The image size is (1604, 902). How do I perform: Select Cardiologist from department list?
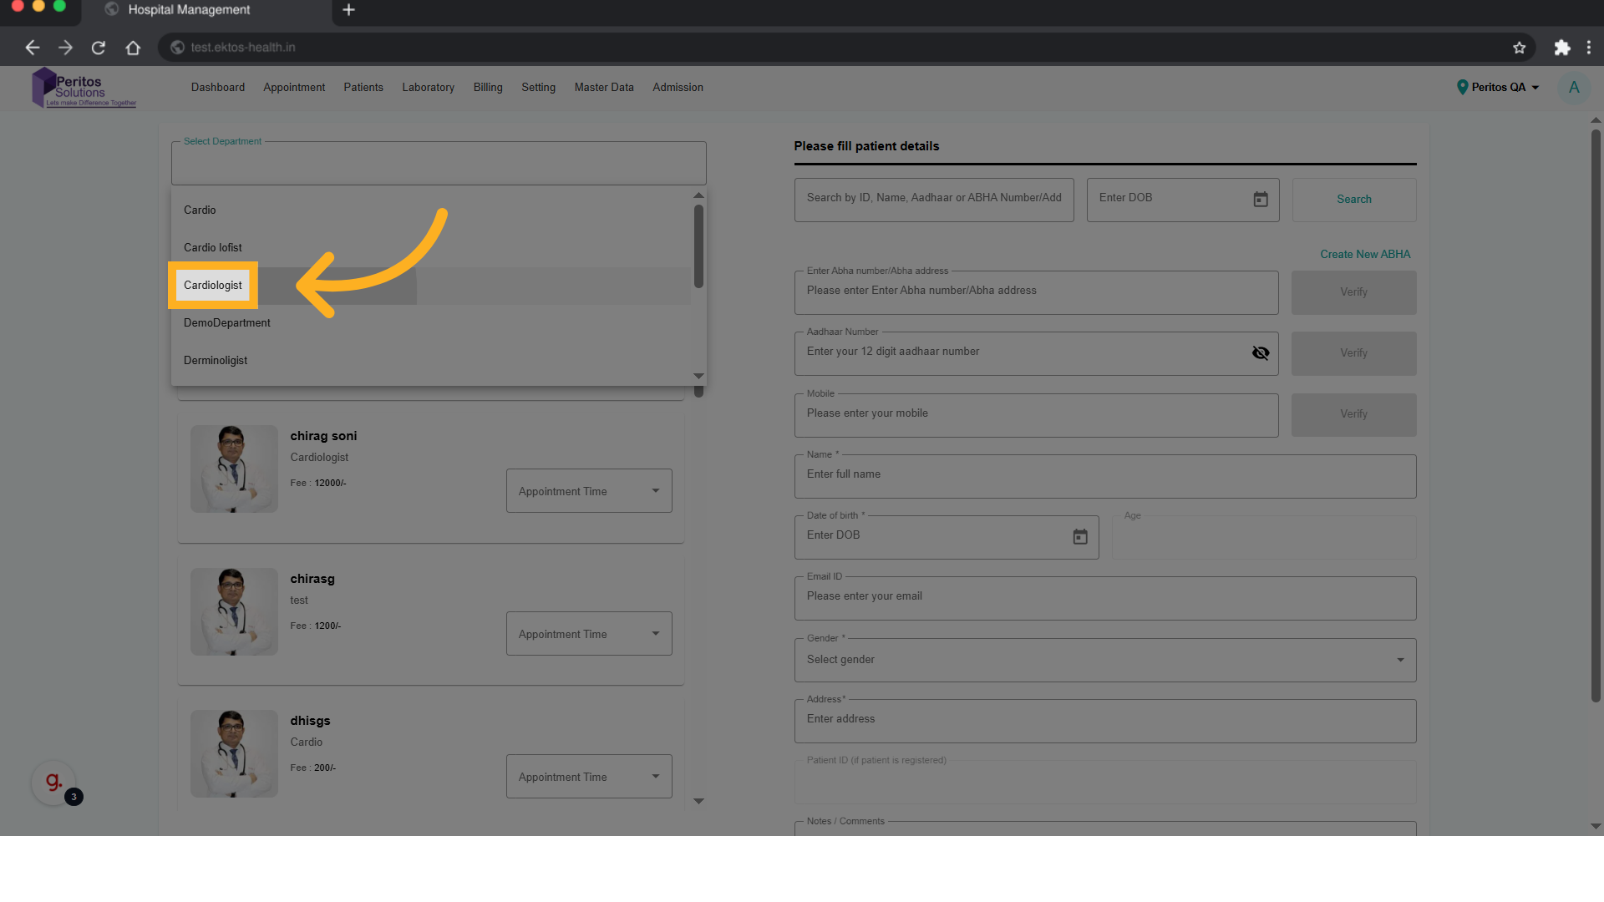coord(213,286)
